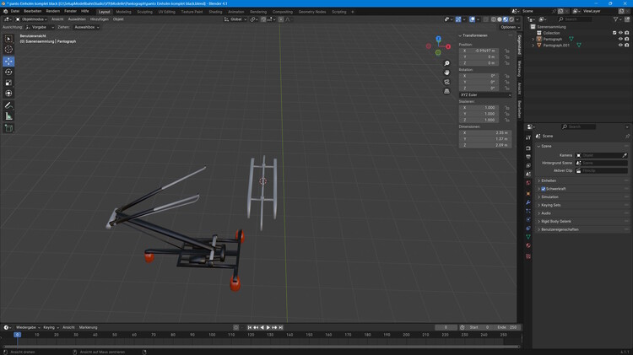Pick the Measure tool in the toolbar
This screenshot has height=355, width=633.
pyautogui.click(x=8, y=116)
